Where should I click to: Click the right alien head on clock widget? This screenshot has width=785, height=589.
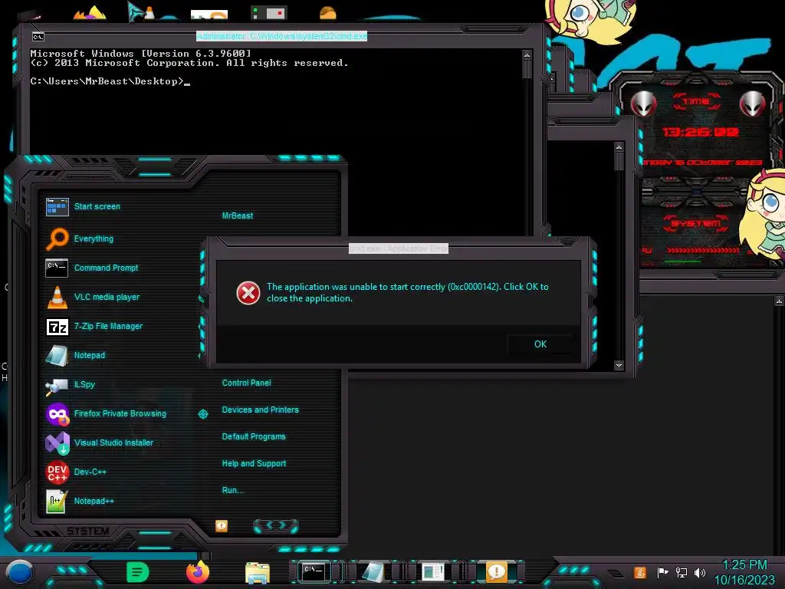pos(753,104)
